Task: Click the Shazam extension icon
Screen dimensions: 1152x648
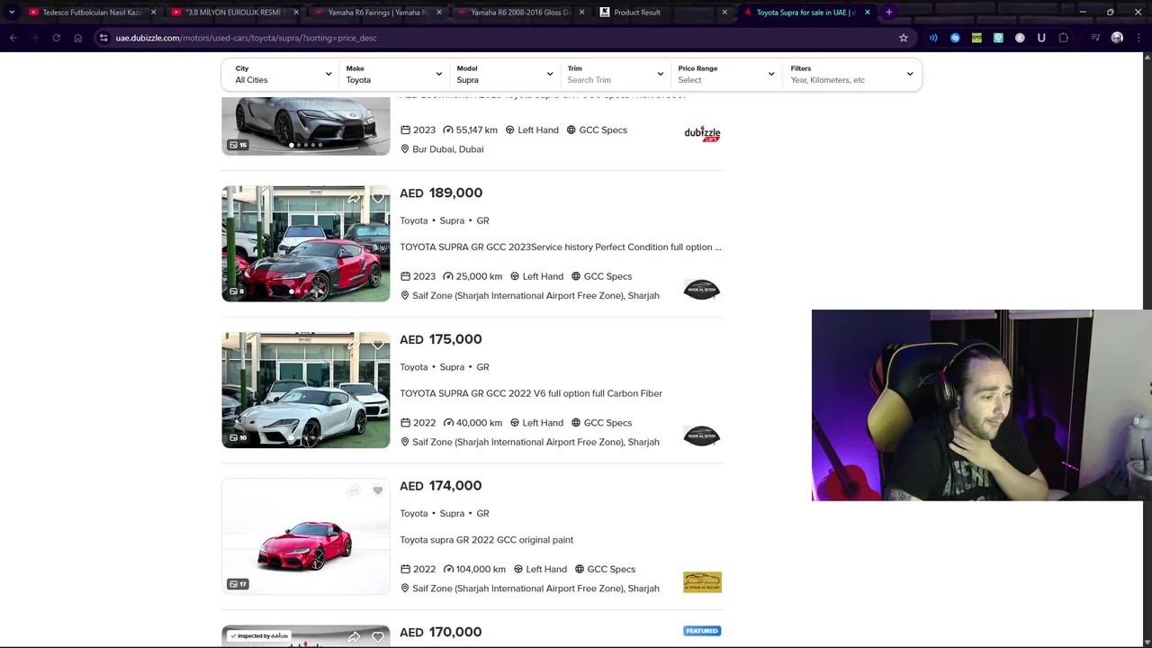Action: pos(955,38)
